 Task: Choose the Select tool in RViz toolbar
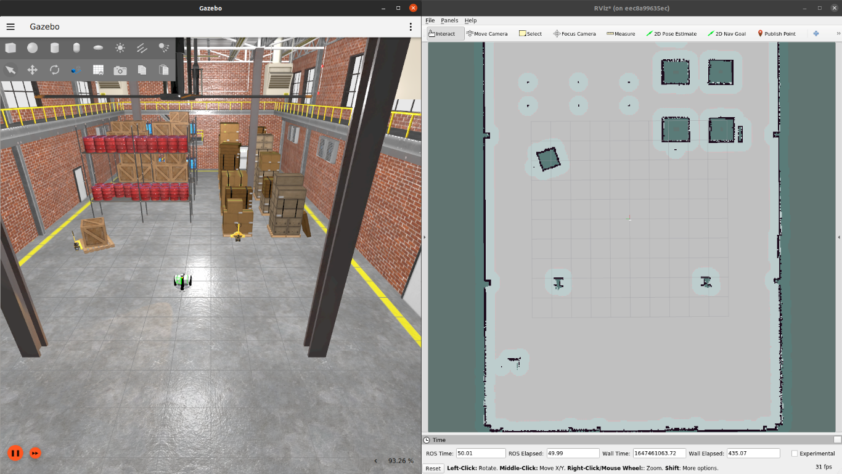[x=530, y=34]
